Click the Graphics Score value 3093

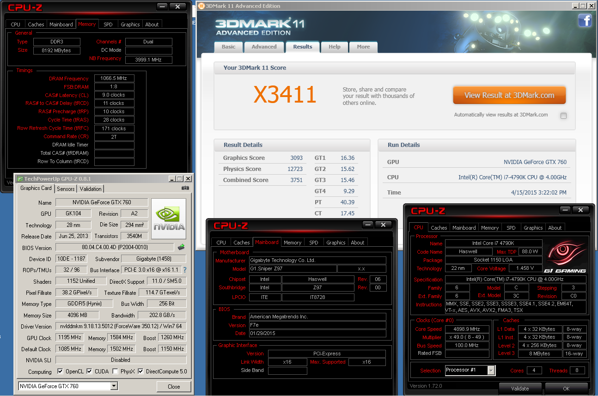point(297,158)
